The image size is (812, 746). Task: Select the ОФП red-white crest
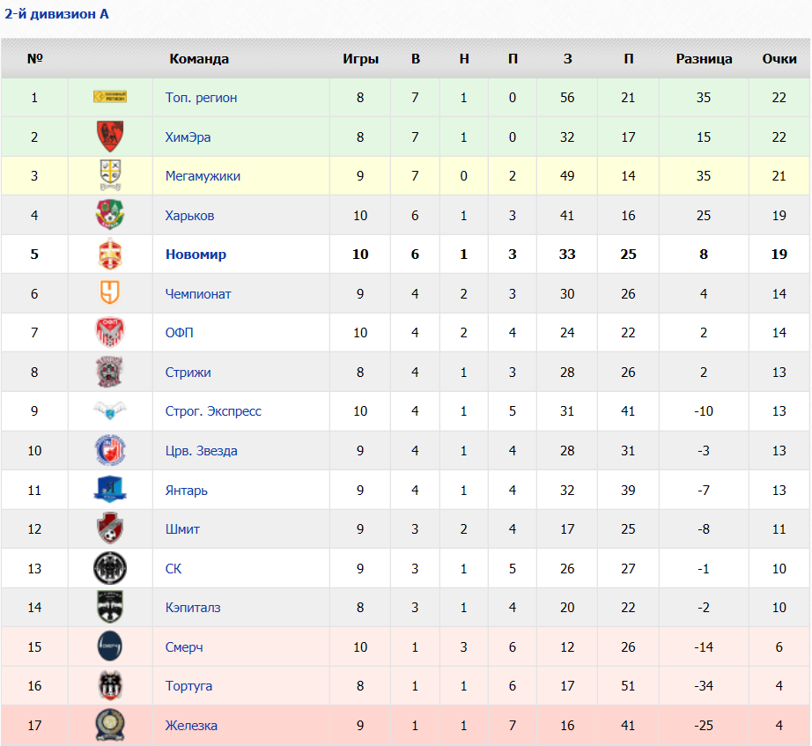pyautogui.click(x=110, y=332)
